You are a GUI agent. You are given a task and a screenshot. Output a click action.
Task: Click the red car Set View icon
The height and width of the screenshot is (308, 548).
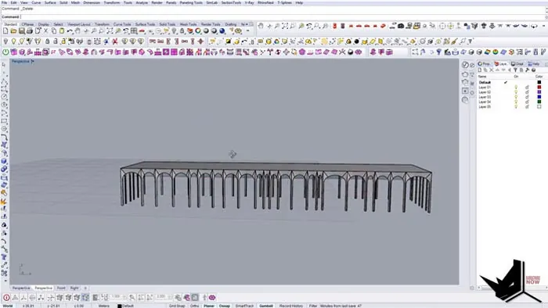[142, 31]
